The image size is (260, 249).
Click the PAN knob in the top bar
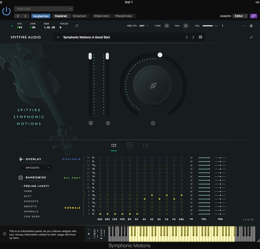pyautogui.click(x=186, y=26)
